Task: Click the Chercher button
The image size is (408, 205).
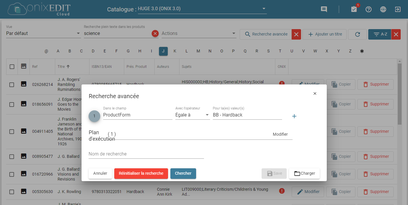Action: (x=183, y=173)
